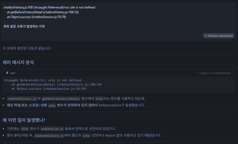The image size is (238, 144).
Task: Click getBeforeHistoryDetail inline function reference
Action: click(61, 99)
